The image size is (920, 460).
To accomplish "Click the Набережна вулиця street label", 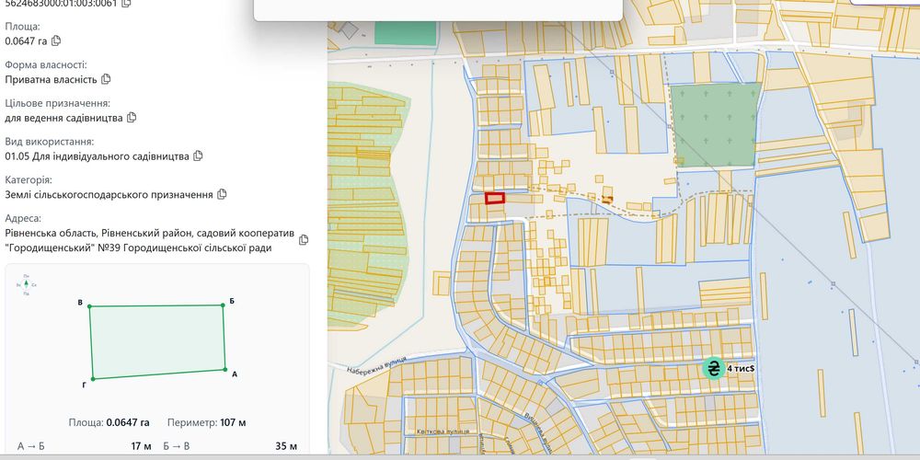I will (x=370, y=366).
